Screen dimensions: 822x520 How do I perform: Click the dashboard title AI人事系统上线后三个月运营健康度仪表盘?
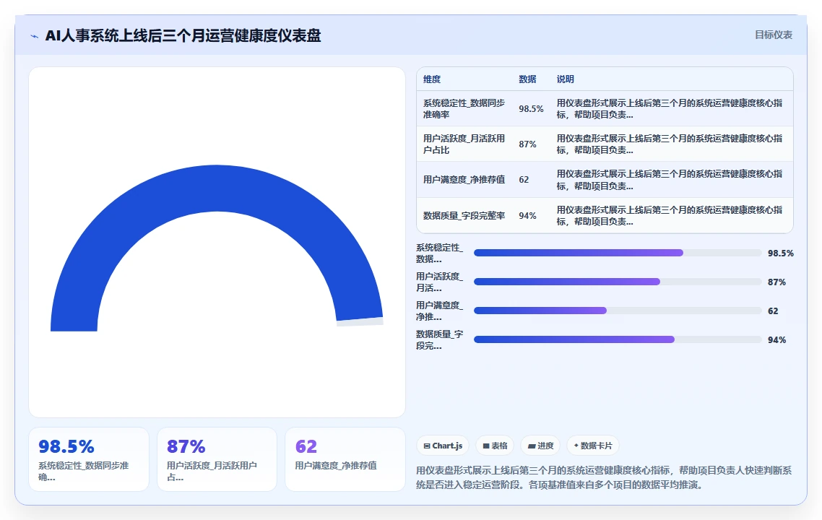183,35
